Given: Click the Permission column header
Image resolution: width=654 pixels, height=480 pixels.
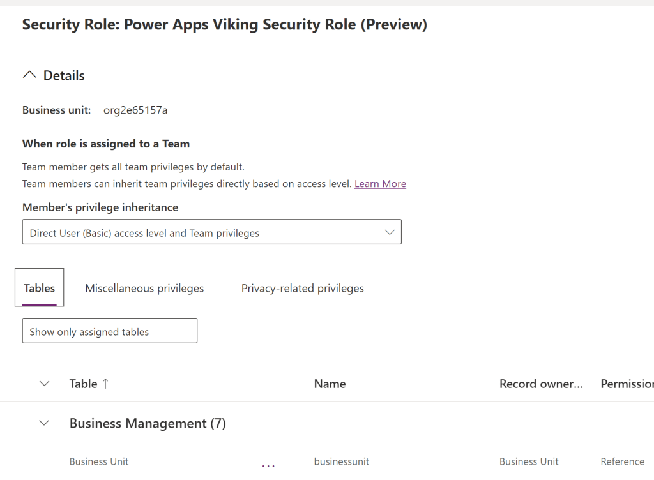Looking at the screenshot, I should click(x=626, y=384).
